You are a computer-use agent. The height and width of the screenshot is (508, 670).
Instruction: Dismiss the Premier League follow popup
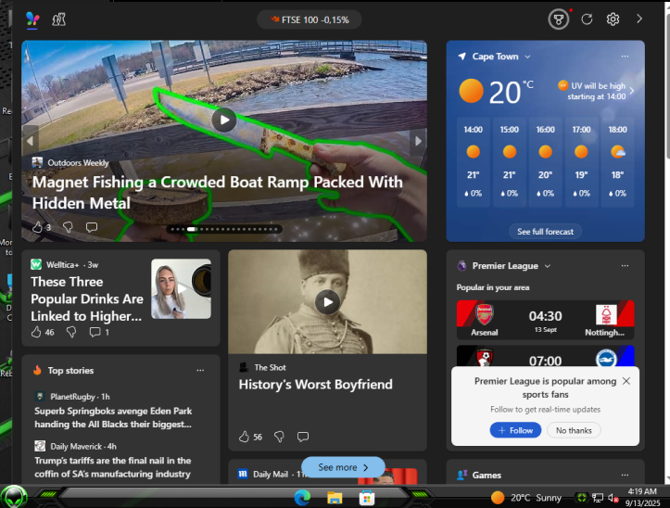pos(626,381)
